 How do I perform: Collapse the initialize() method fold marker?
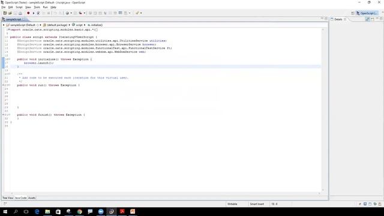coord(10,59)
